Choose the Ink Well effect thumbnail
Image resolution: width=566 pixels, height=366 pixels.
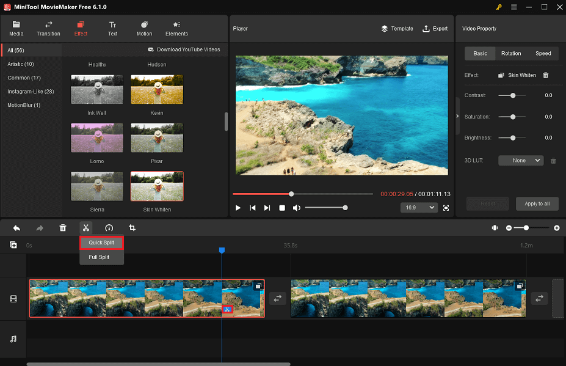tap(96, 89)
